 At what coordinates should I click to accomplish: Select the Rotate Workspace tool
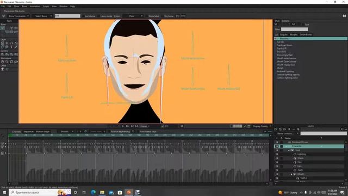pyautogui.click(x=11, y=62)
